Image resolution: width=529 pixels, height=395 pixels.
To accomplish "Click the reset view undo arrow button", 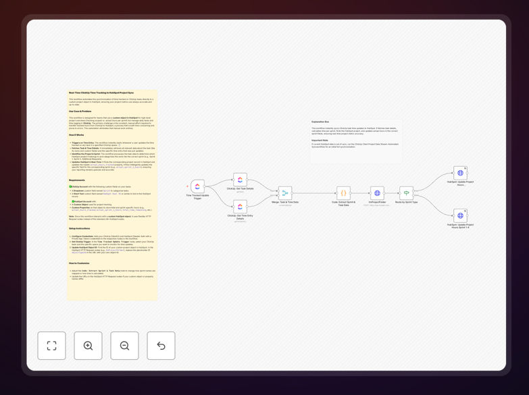I will 161,346.
